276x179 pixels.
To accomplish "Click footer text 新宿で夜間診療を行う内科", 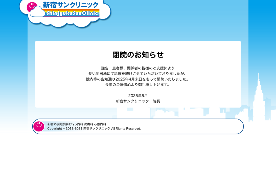I will pos(65,124).
